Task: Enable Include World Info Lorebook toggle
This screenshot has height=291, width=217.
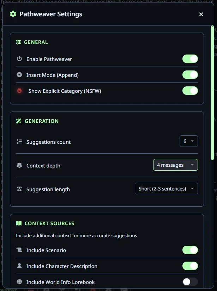Action: pyautogui.click(x=190, y=282)
